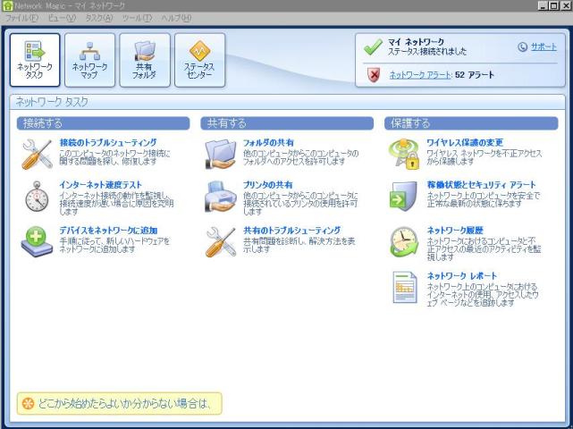573x429 pixels.
Task: Open the ヘルプ menu
Action: [176, 18]
